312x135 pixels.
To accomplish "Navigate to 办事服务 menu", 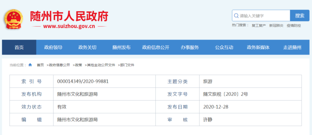I will [x=190, y=47].
